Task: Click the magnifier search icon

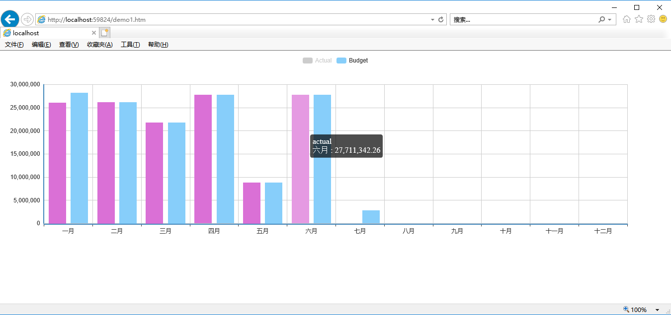Action: click(602, 20)
